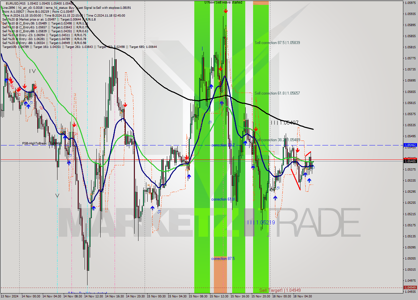The height and width of the screenshot is (300, 418).
Task: Click the 1.05462 highlighted price axis tag
Action: pos(410,145)
